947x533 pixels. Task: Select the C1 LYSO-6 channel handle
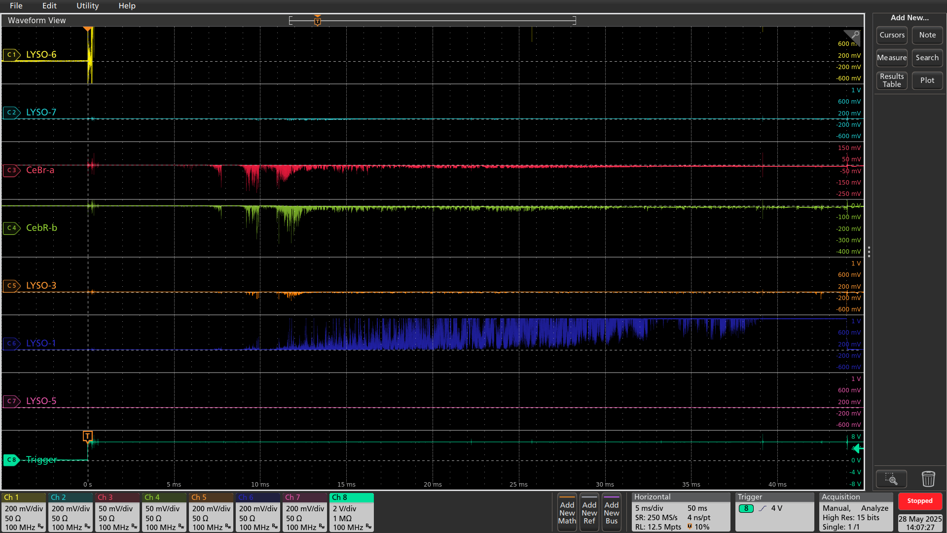[11, 55]
